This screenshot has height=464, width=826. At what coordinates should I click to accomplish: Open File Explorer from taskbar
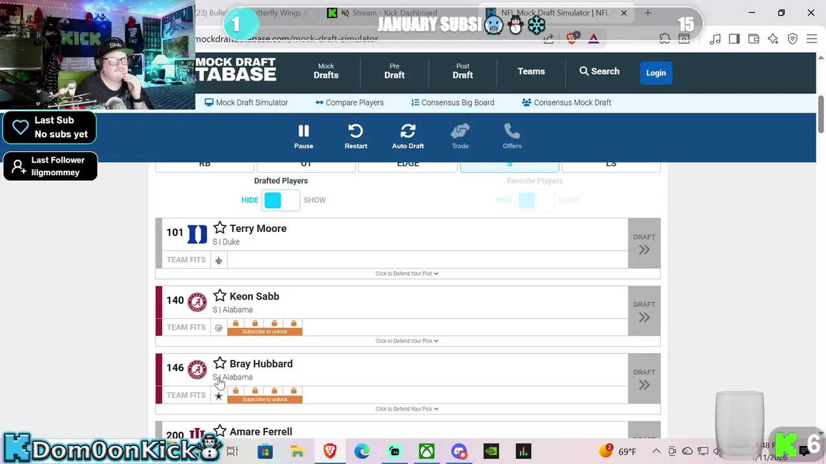click(x=297, y=451)
